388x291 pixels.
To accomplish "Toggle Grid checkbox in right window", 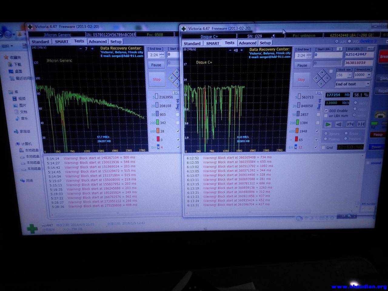I will (323, 148).
